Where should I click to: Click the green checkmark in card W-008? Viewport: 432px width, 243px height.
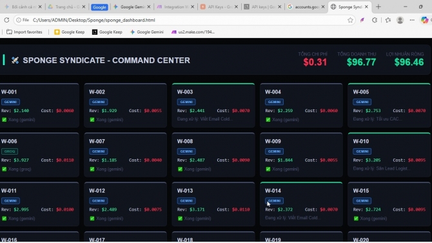click(x=180, y=169)
